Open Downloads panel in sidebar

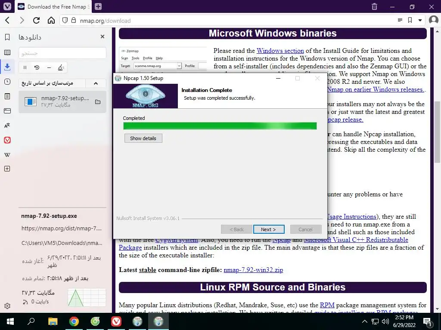coord(7,67)
